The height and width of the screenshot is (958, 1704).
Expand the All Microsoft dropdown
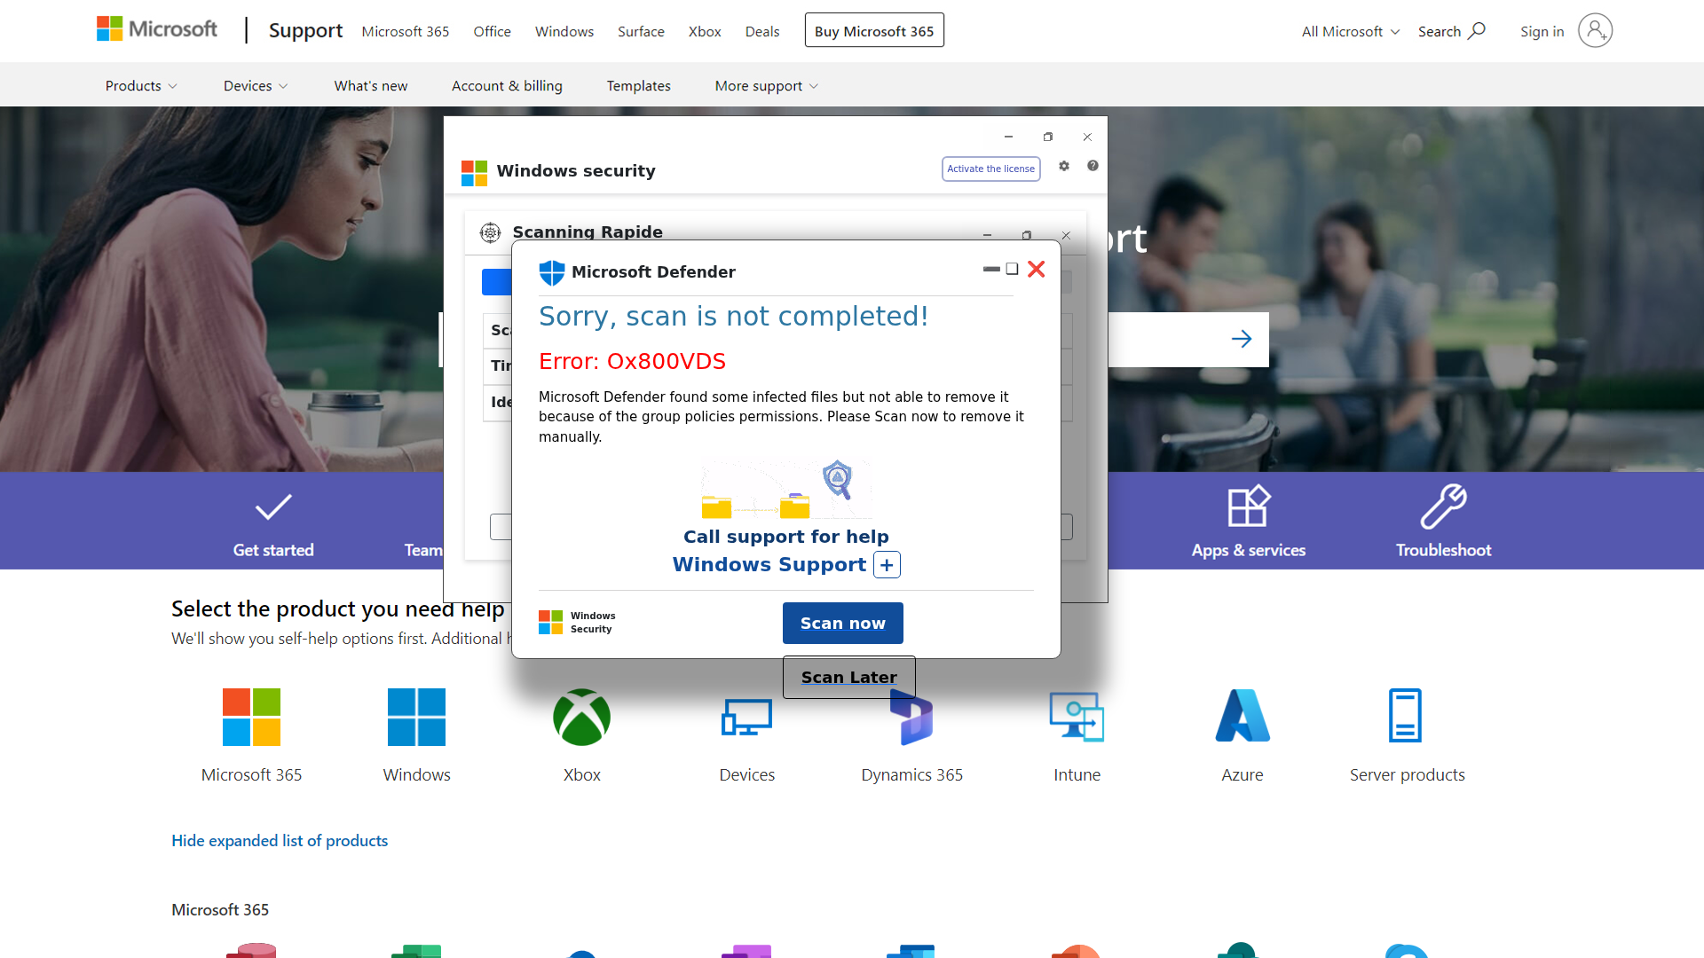(1351, 31)
